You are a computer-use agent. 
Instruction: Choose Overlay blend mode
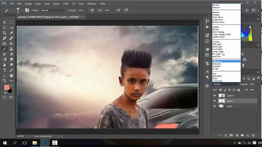pos(216,42)
